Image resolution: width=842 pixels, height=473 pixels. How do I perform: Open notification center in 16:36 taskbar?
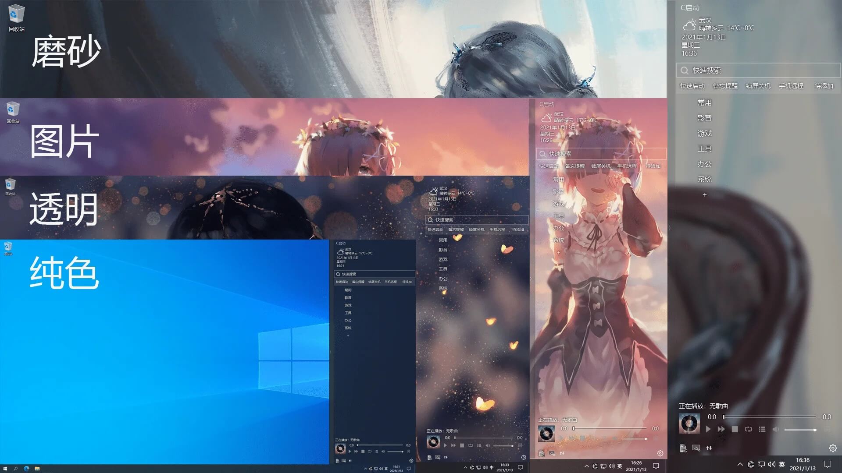(828, 464)
